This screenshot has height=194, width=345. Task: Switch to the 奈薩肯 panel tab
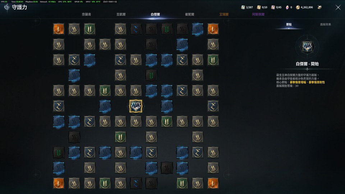pos(87,14)
